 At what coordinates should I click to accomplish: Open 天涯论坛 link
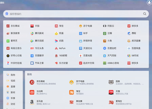[85, 48]
